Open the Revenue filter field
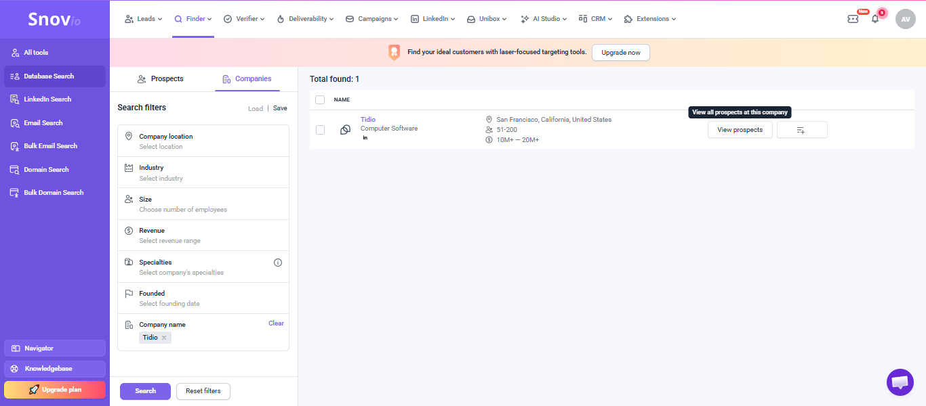 click(203, 235)
